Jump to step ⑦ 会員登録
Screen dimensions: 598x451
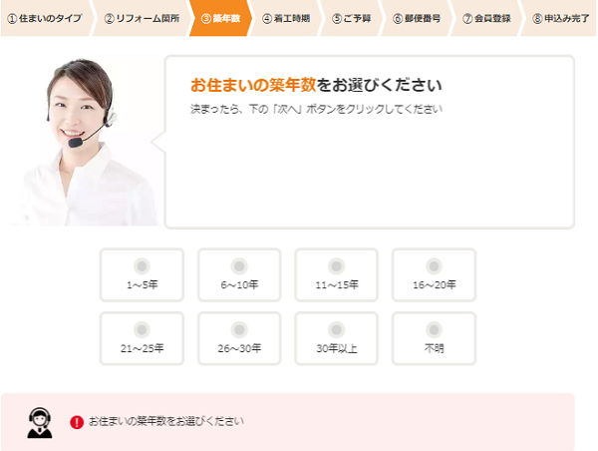[486, 18]
